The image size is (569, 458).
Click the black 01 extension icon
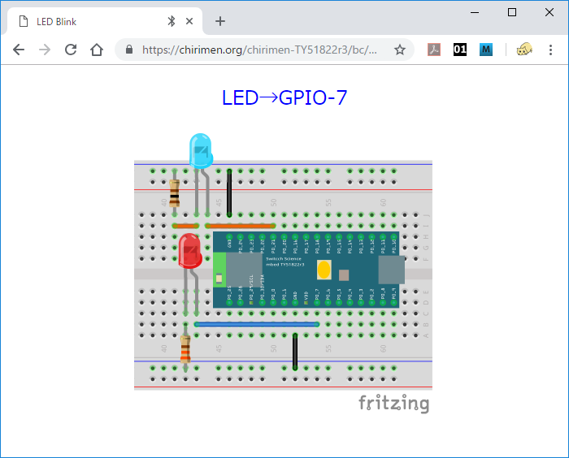tap(460, 50)
